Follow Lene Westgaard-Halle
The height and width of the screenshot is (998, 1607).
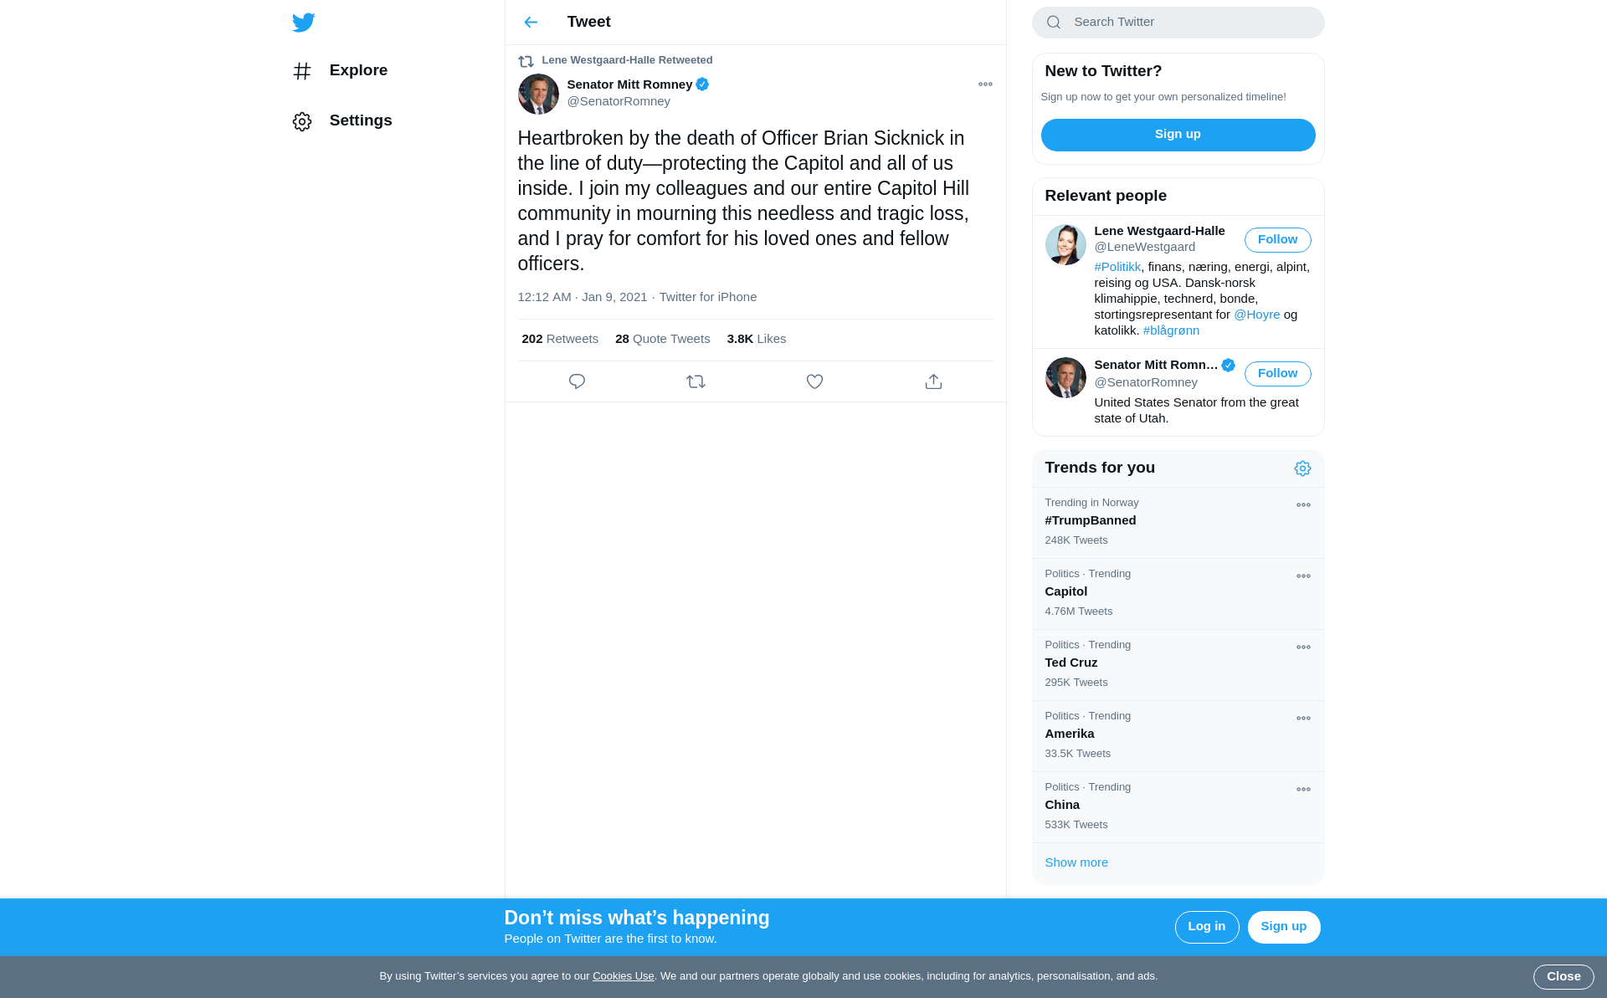1277,240
